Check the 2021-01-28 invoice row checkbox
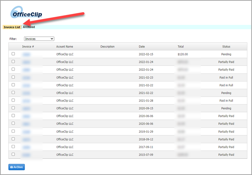Viewport: 252px width, 175px height. pyautogui.click(x=13, y=100)
